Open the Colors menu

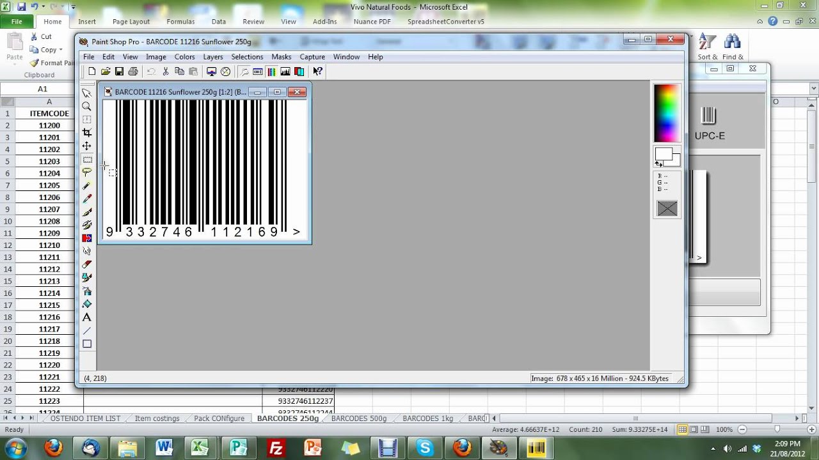(185, 57)
